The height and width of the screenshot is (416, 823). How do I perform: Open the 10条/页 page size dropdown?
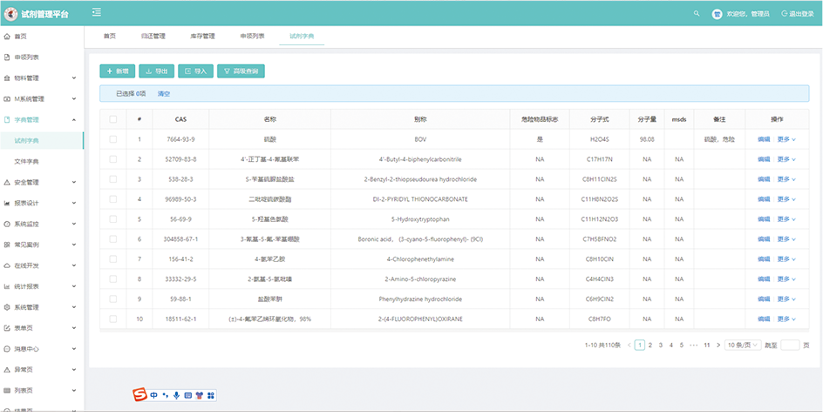point(744,345)
